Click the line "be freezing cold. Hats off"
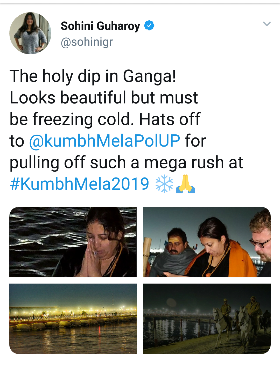This screenshot has height=367, width=280. (x=105, y=119)
